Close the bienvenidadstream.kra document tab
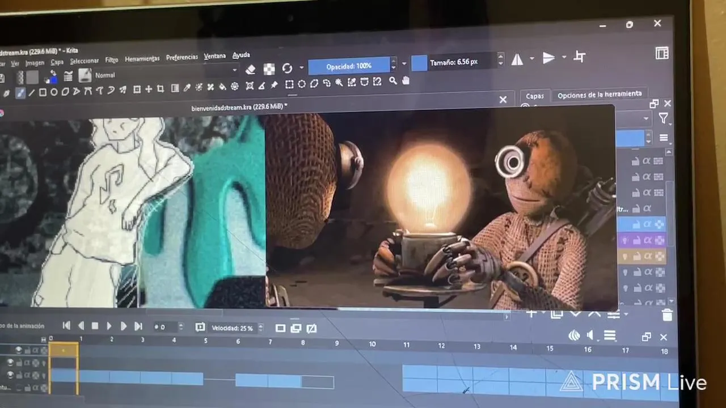 point(503,100)
